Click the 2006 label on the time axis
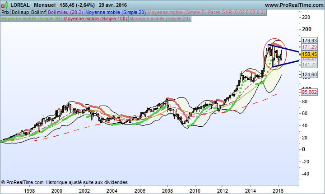Image resolution: width=325 pixels, height=194 pixels. [140, 191]
